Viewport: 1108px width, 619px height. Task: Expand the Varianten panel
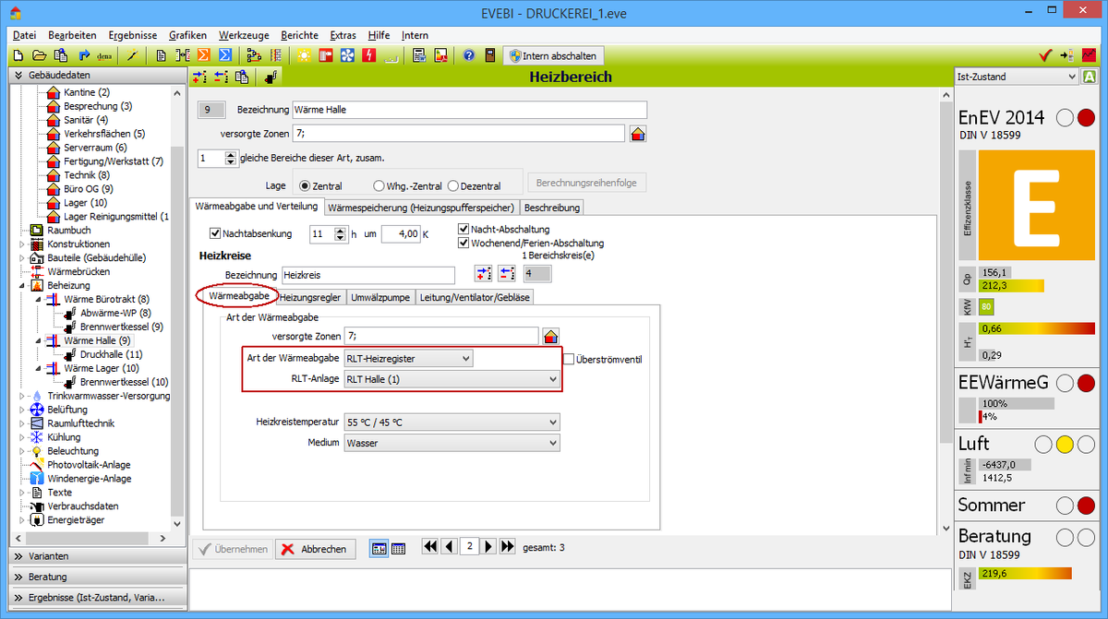tap(98, 556)
